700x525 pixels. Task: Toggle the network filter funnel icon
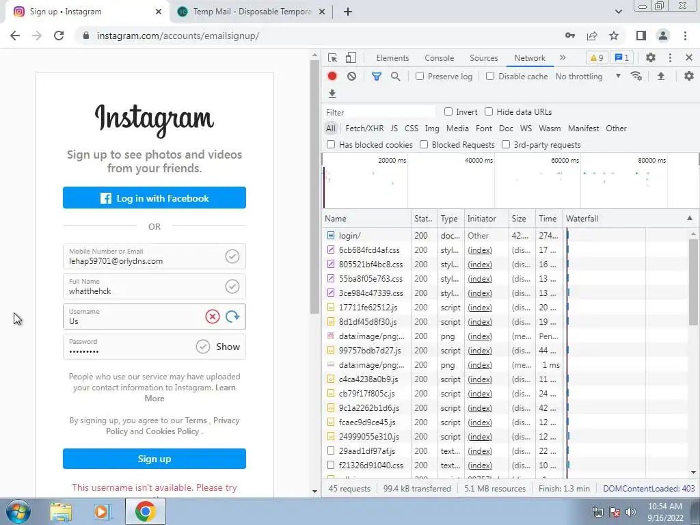[377, 77]
